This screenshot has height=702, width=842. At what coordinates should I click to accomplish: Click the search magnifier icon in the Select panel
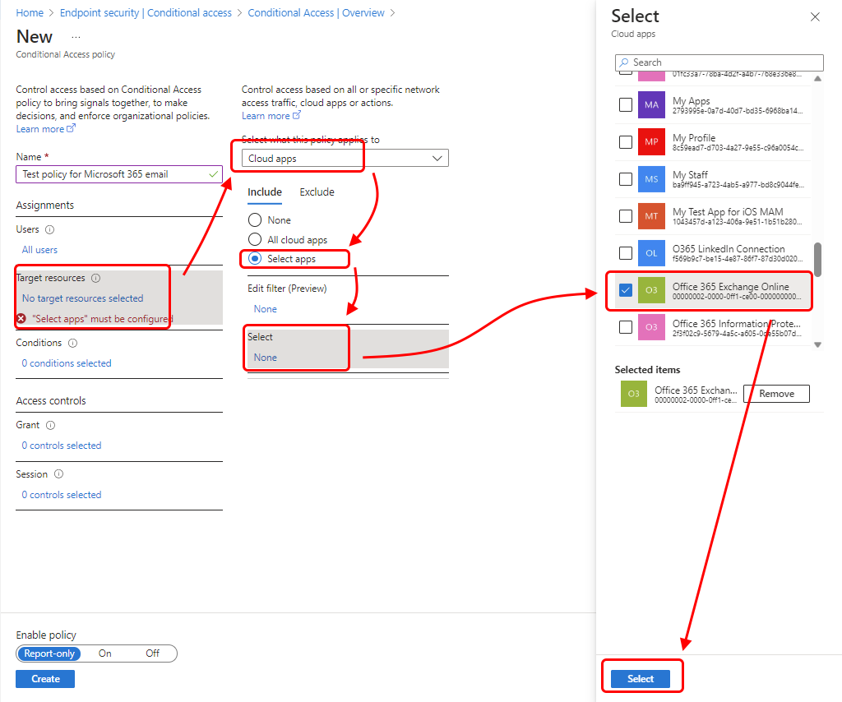tap(626, 62)
